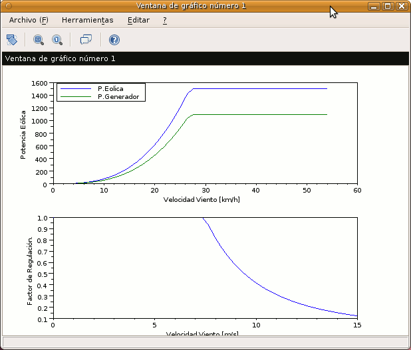Activate the zoom area magnifier icon
Screen dimensions: 411x350
(x=39, y=40)
